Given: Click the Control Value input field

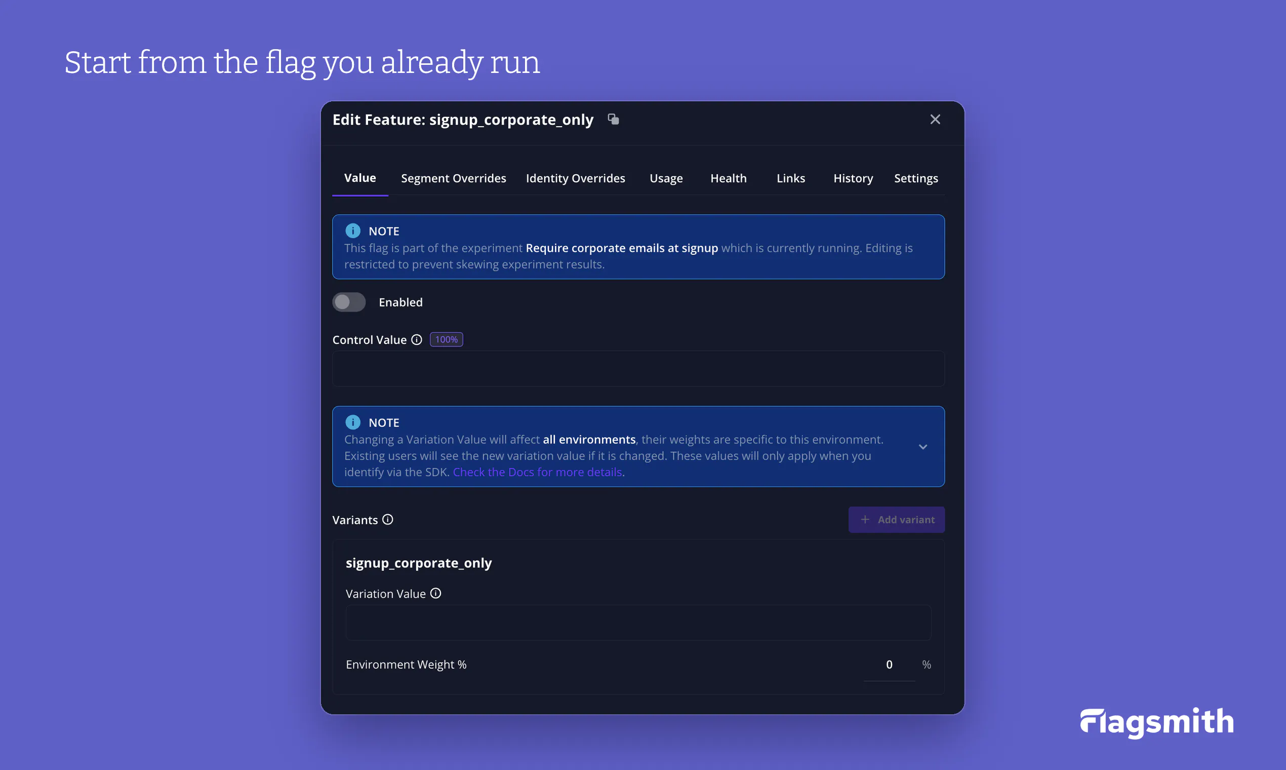Looking at the screenshot, I should 638,368.
